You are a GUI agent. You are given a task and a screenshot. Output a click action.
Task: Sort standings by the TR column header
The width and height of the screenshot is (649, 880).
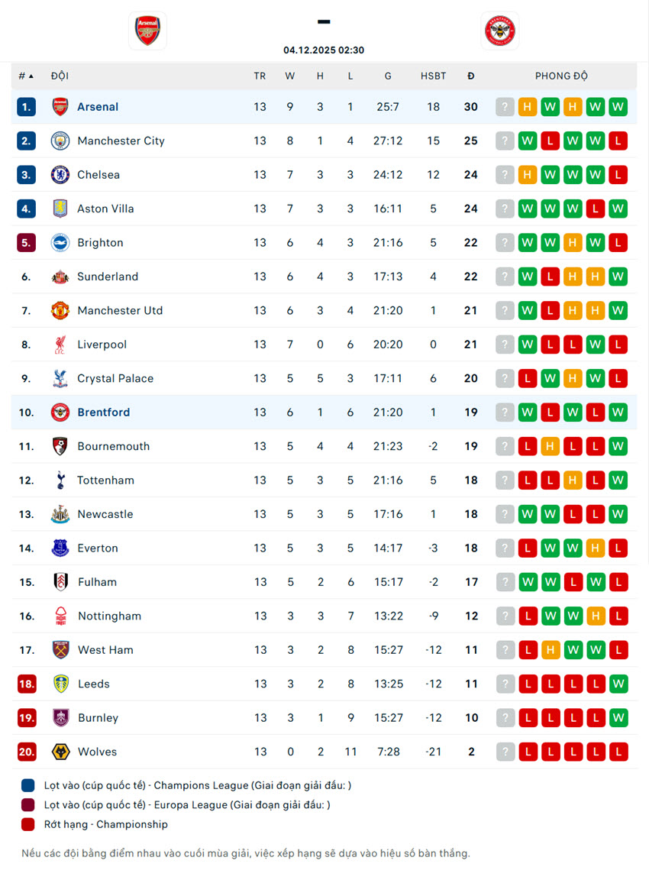click(260, 76)
